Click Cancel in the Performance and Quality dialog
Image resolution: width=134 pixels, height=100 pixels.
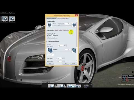73,64
